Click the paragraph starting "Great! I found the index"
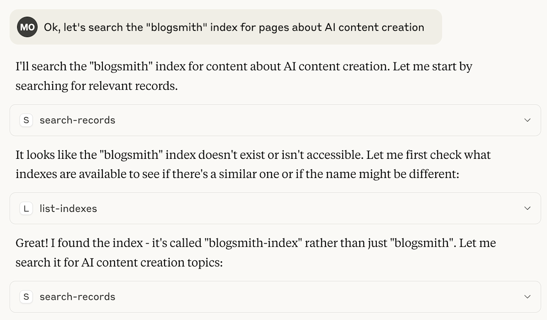This screenshot has height=320, width=547. pos(256,252)
